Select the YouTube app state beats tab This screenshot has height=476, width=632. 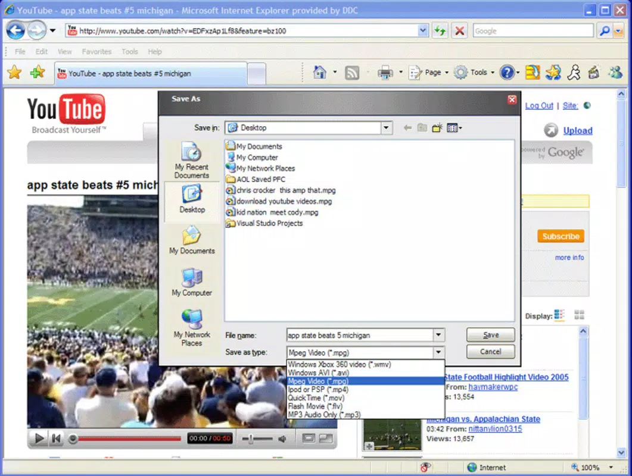151,73
